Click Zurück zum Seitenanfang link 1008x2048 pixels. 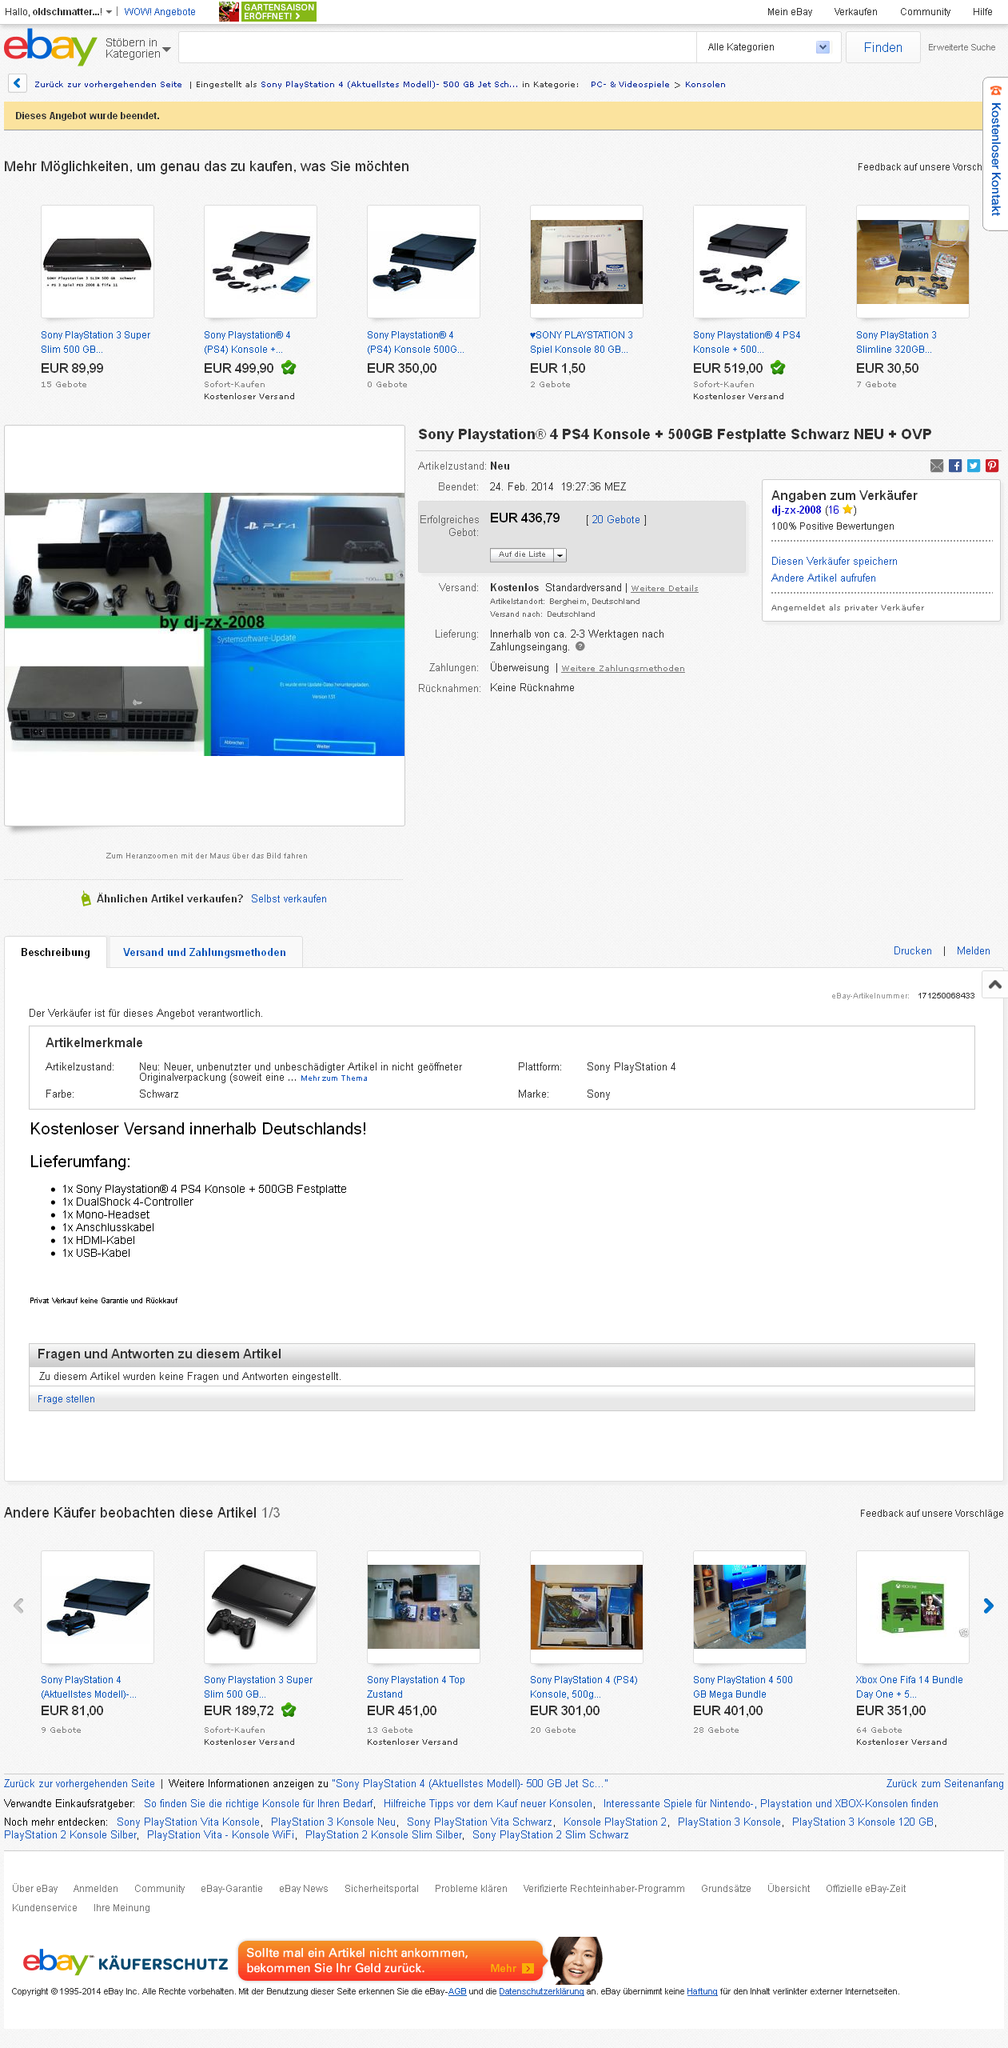944,1783
